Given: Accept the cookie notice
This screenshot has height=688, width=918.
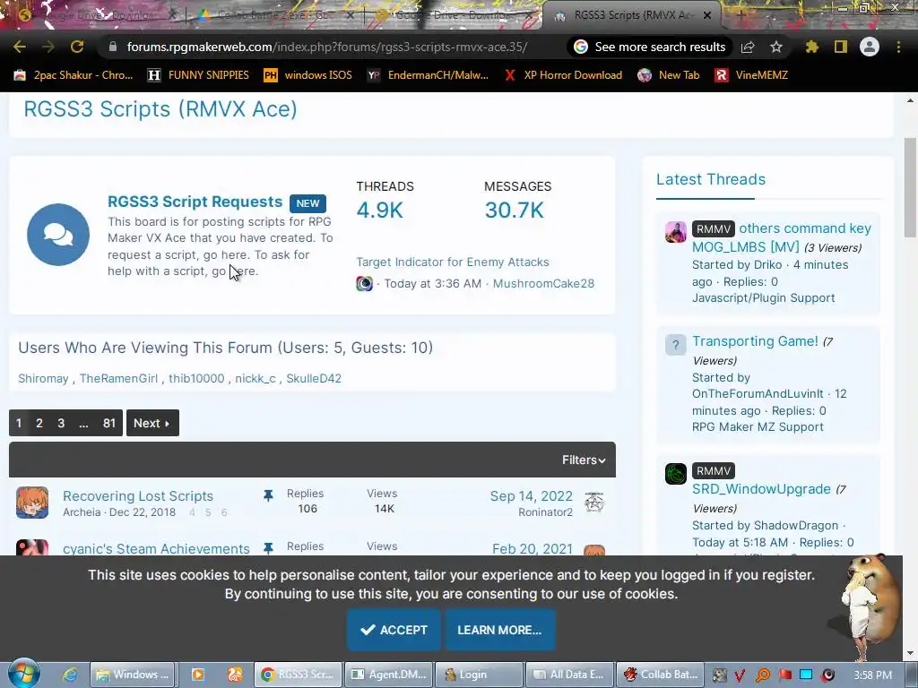Looking at the screenshot, I should 394,630.
